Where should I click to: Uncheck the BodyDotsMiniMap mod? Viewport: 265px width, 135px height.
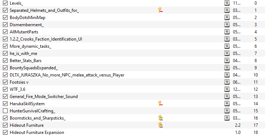[x=5, y=18]
